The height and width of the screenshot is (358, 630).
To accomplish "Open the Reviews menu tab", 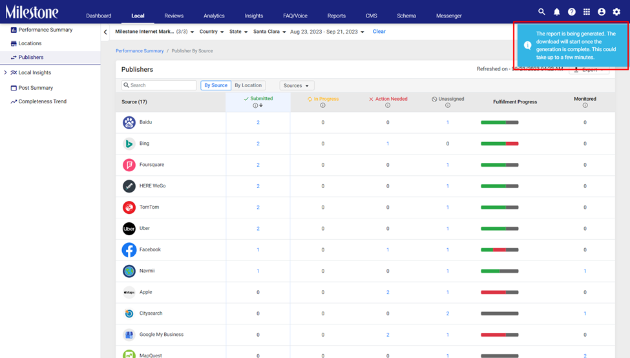I will click(174, 16).
